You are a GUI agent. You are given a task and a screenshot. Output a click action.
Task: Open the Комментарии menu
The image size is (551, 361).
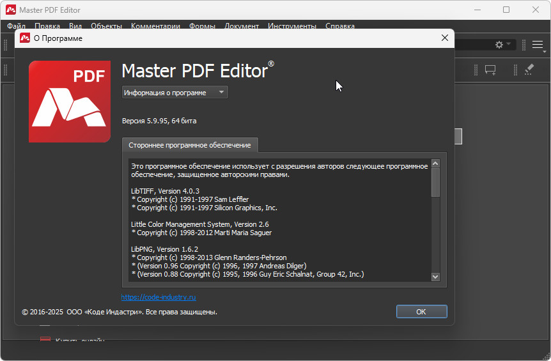pyautogui.click(x=155, y=26)
